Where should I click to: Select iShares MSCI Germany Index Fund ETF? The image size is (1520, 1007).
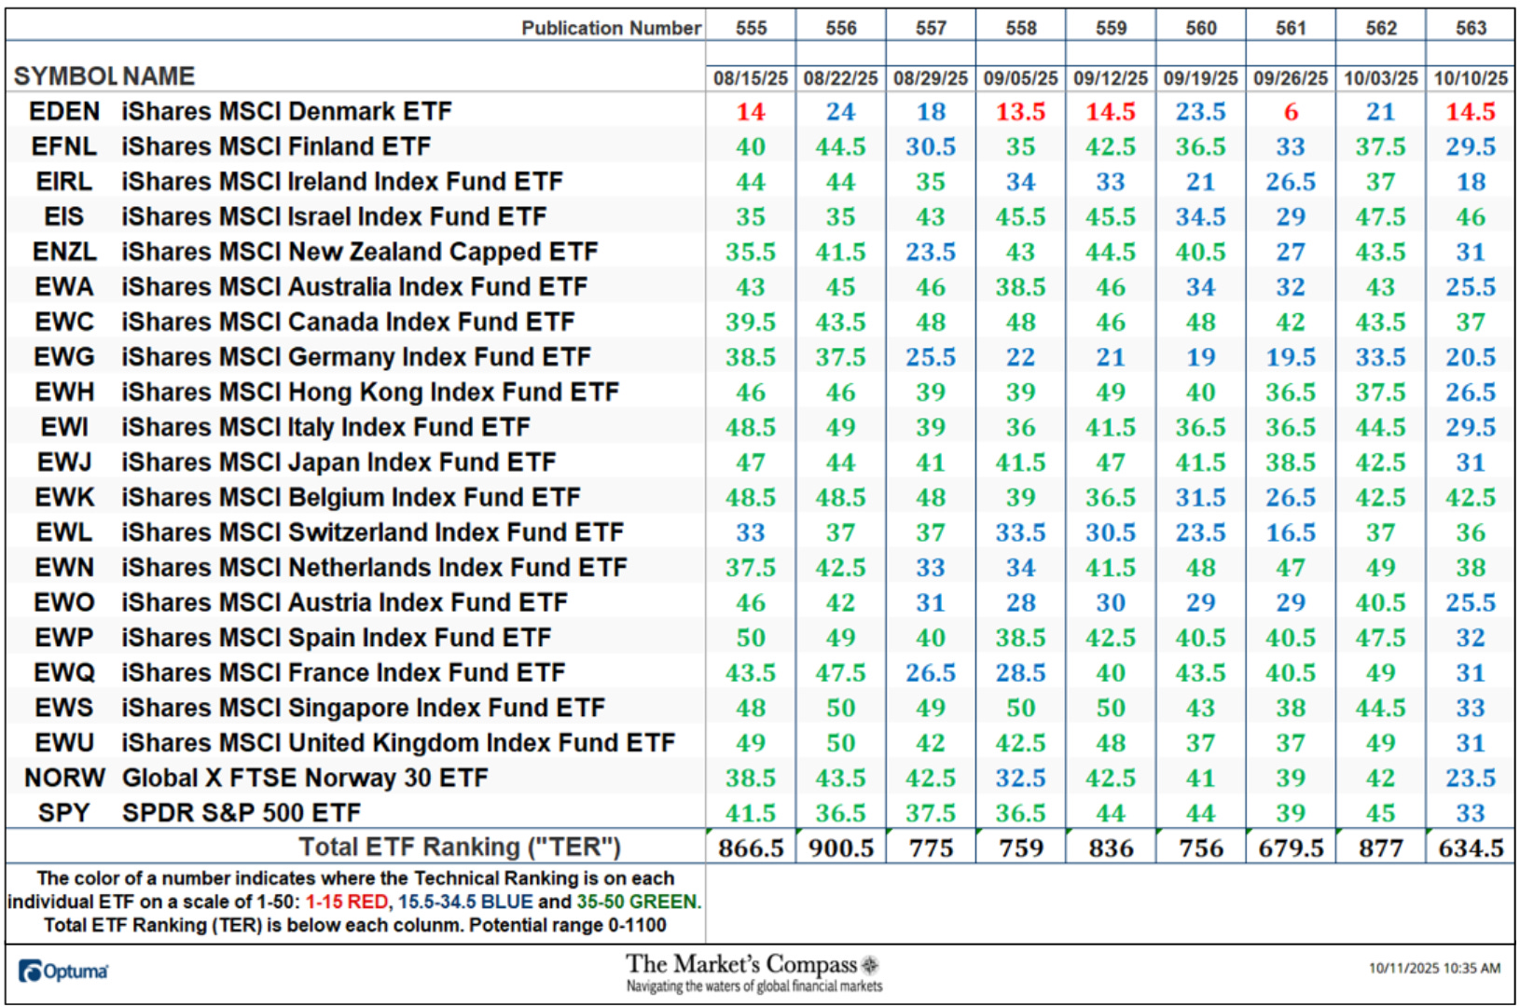356,356
